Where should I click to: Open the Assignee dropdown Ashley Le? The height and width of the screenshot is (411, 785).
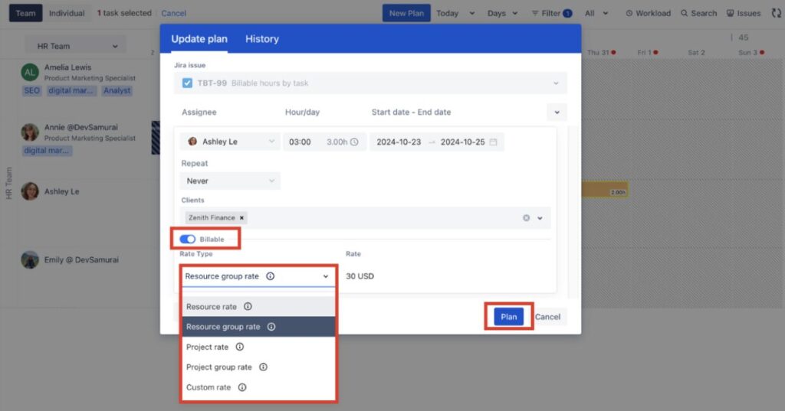230,142
